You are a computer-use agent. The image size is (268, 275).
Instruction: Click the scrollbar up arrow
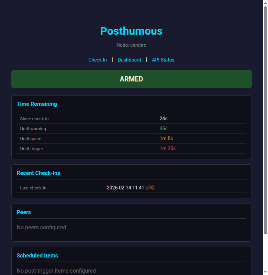pyautogui.click(x=265, y=3)
